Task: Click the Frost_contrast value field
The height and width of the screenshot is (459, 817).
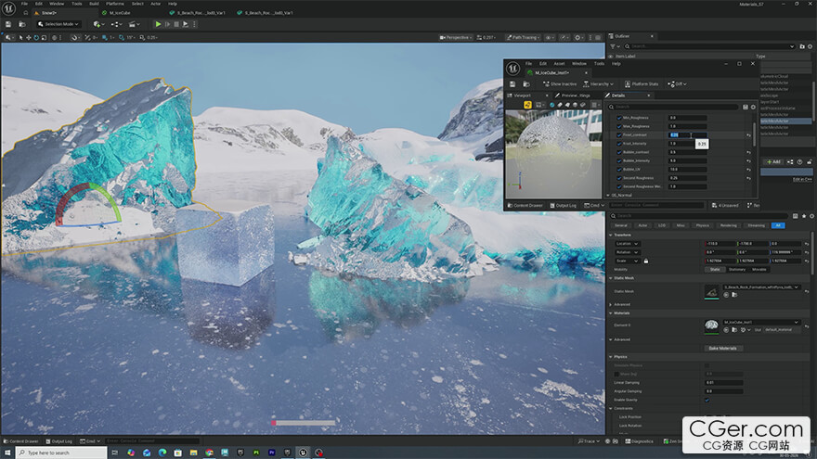Action: 687,134
